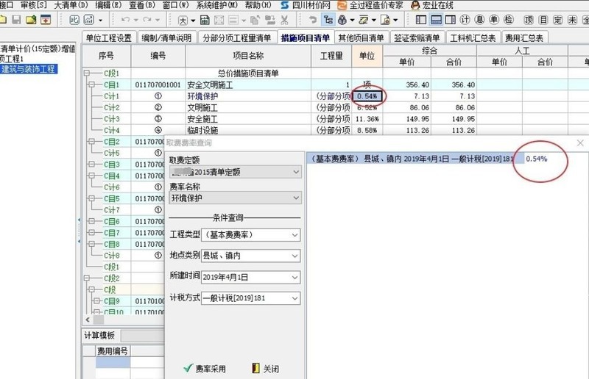589x379 pixels.
Task: Open the 所建时间 dropdown
Action: coord(250,278)
